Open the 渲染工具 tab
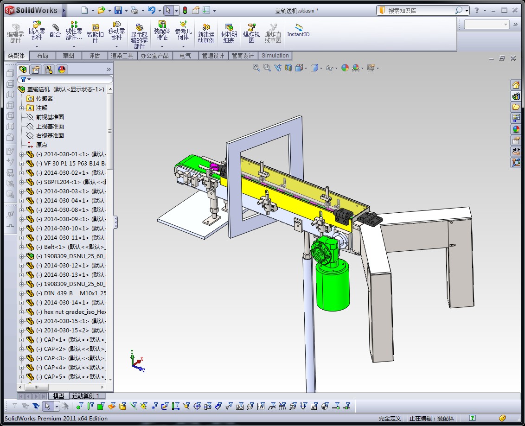The height and width of the screenshot is (426, 525). 122,56
